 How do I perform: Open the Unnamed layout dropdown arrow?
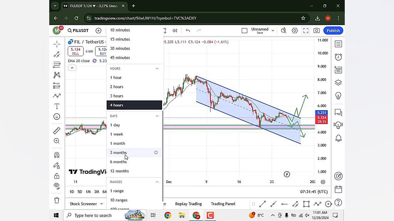(x=273, y=31)
